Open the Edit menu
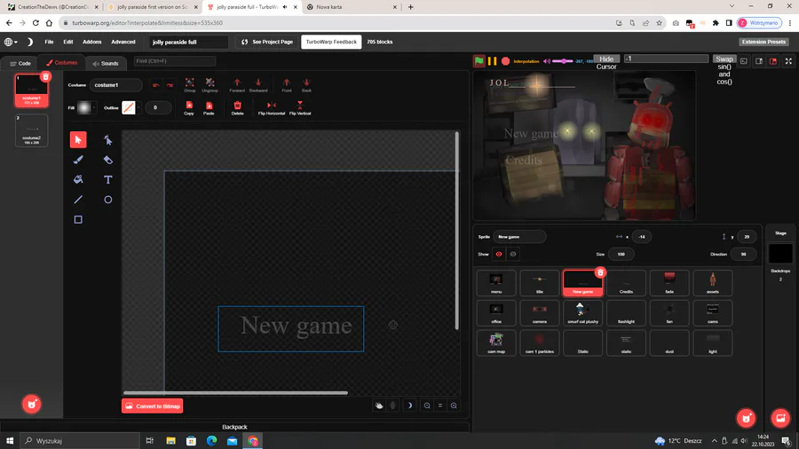 tap(68, 42)
